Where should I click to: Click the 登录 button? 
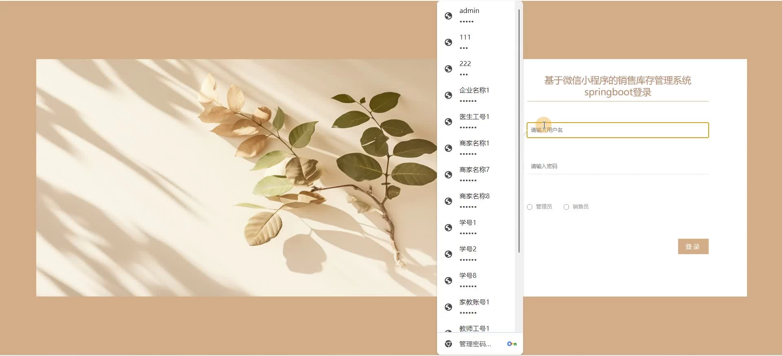point(693,246)
